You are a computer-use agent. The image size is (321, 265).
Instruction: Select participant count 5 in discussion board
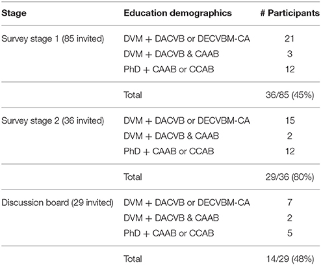point(290,233)
